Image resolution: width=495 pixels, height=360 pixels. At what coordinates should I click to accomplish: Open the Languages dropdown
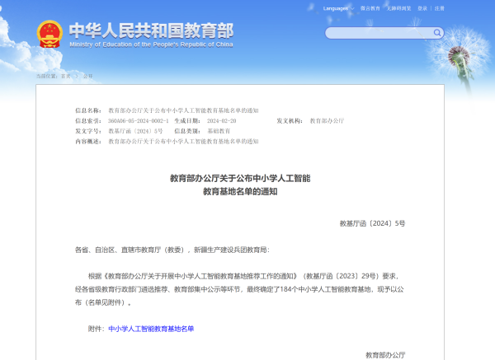click(x=338, y=8)
